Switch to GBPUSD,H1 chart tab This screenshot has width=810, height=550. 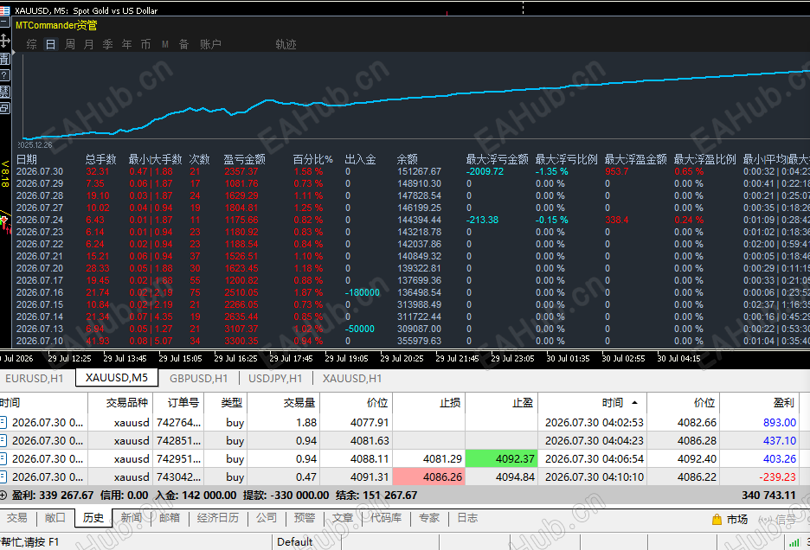tap(199, 379)
